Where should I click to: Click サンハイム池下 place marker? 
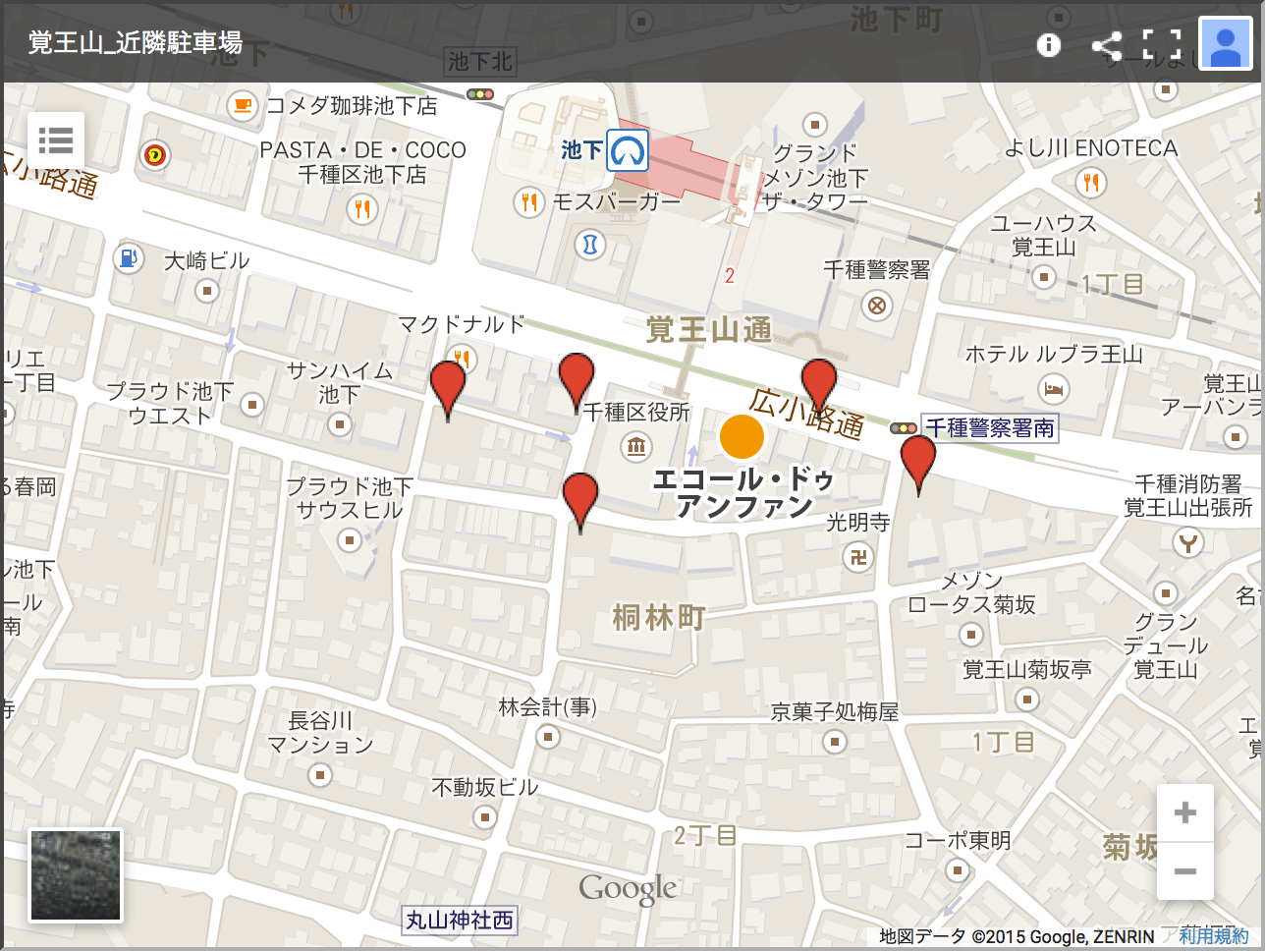340,424
